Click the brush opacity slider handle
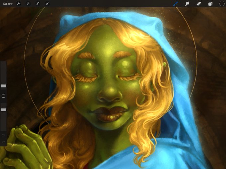The height and width of the screenshot is (169, 226). pyautogui.click(x=3, y=110)
